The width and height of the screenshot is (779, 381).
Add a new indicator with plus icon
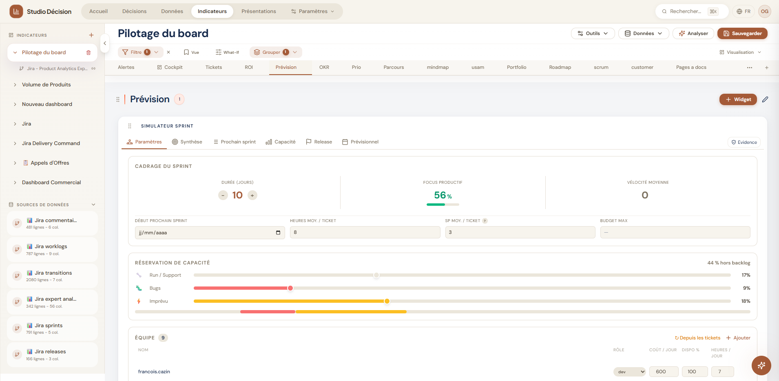[91, 35]
